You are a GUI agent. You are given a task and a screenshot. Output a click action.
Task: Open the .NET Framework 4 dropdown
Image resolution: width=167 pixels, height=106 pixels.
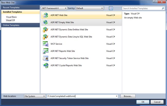(x=54, y=8)
